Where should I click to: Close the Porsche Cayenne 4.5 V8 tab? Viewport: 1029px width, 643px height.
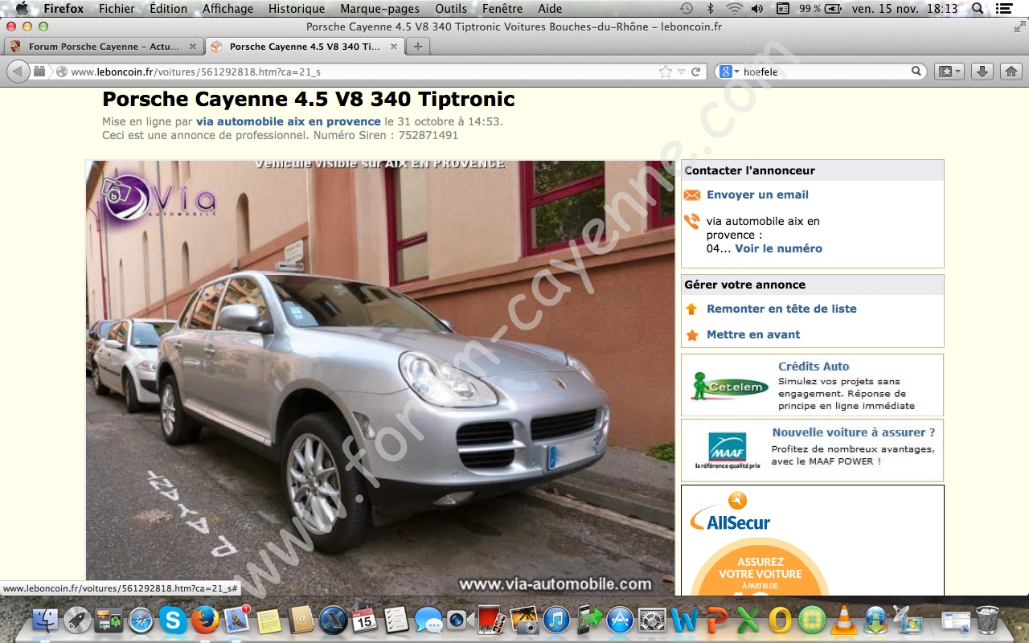point(393,47)
